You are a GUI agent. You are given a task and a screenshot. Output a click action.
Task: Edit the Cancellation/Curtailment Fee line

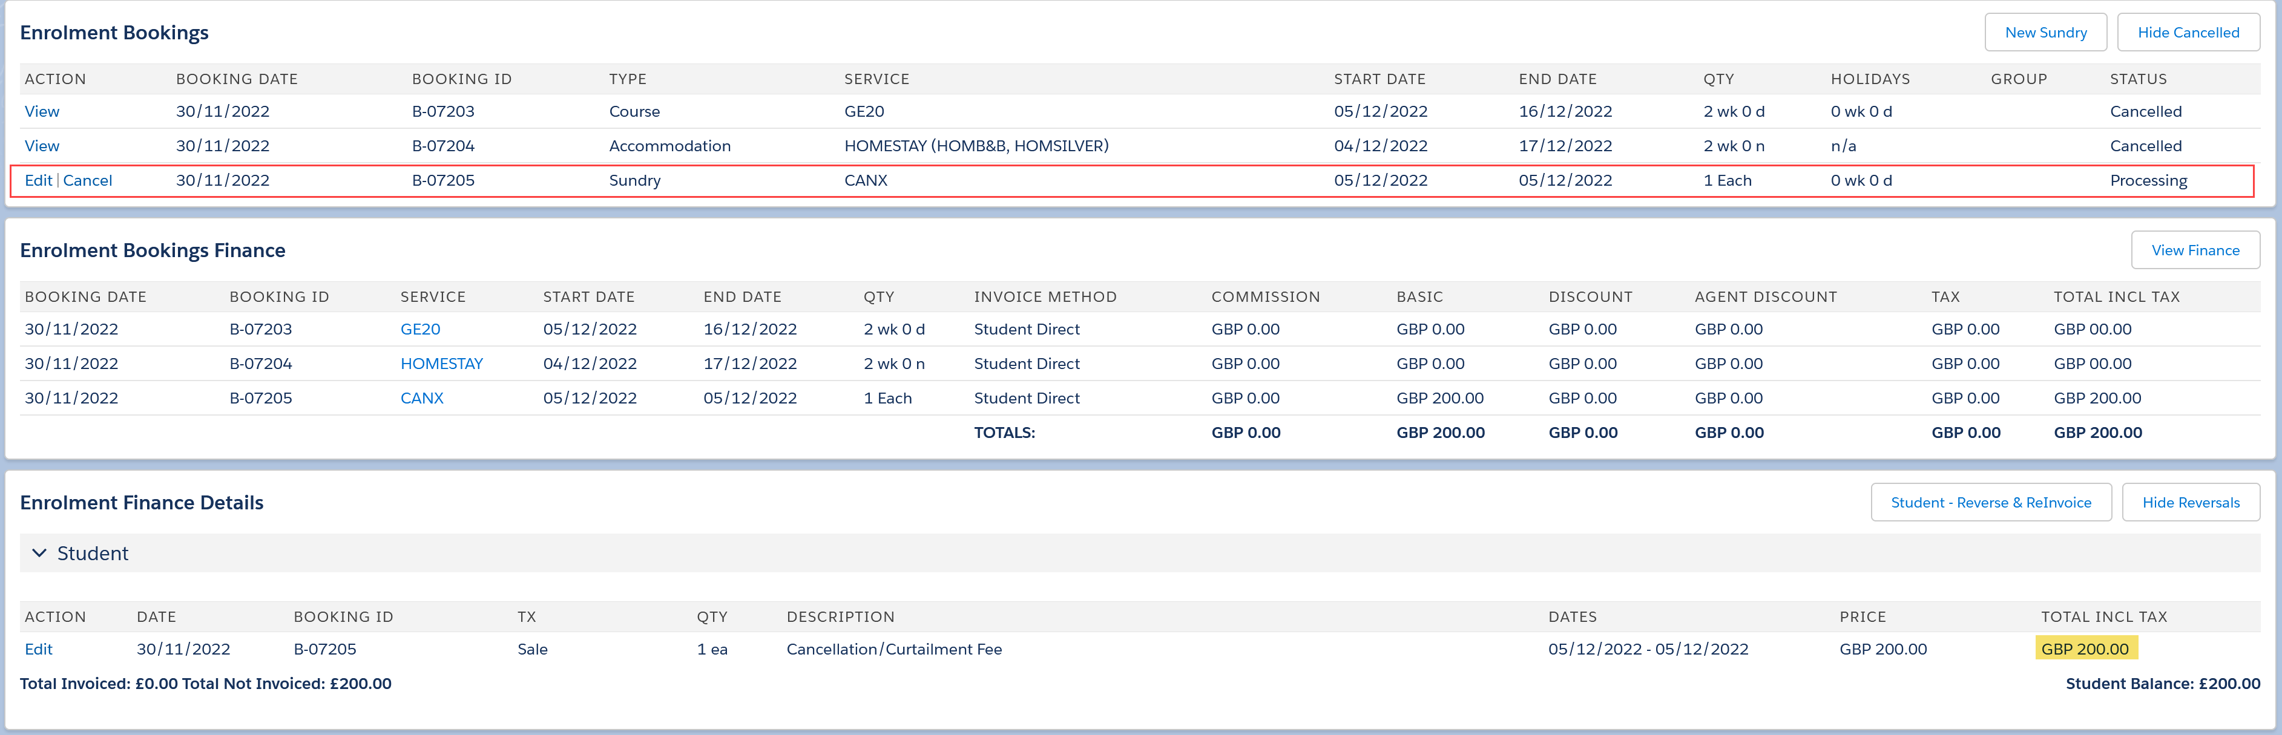pos(38,649)
